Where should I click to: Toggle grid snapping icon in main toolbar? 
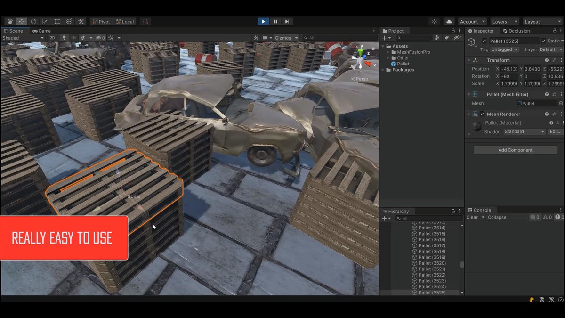[145, 22]
